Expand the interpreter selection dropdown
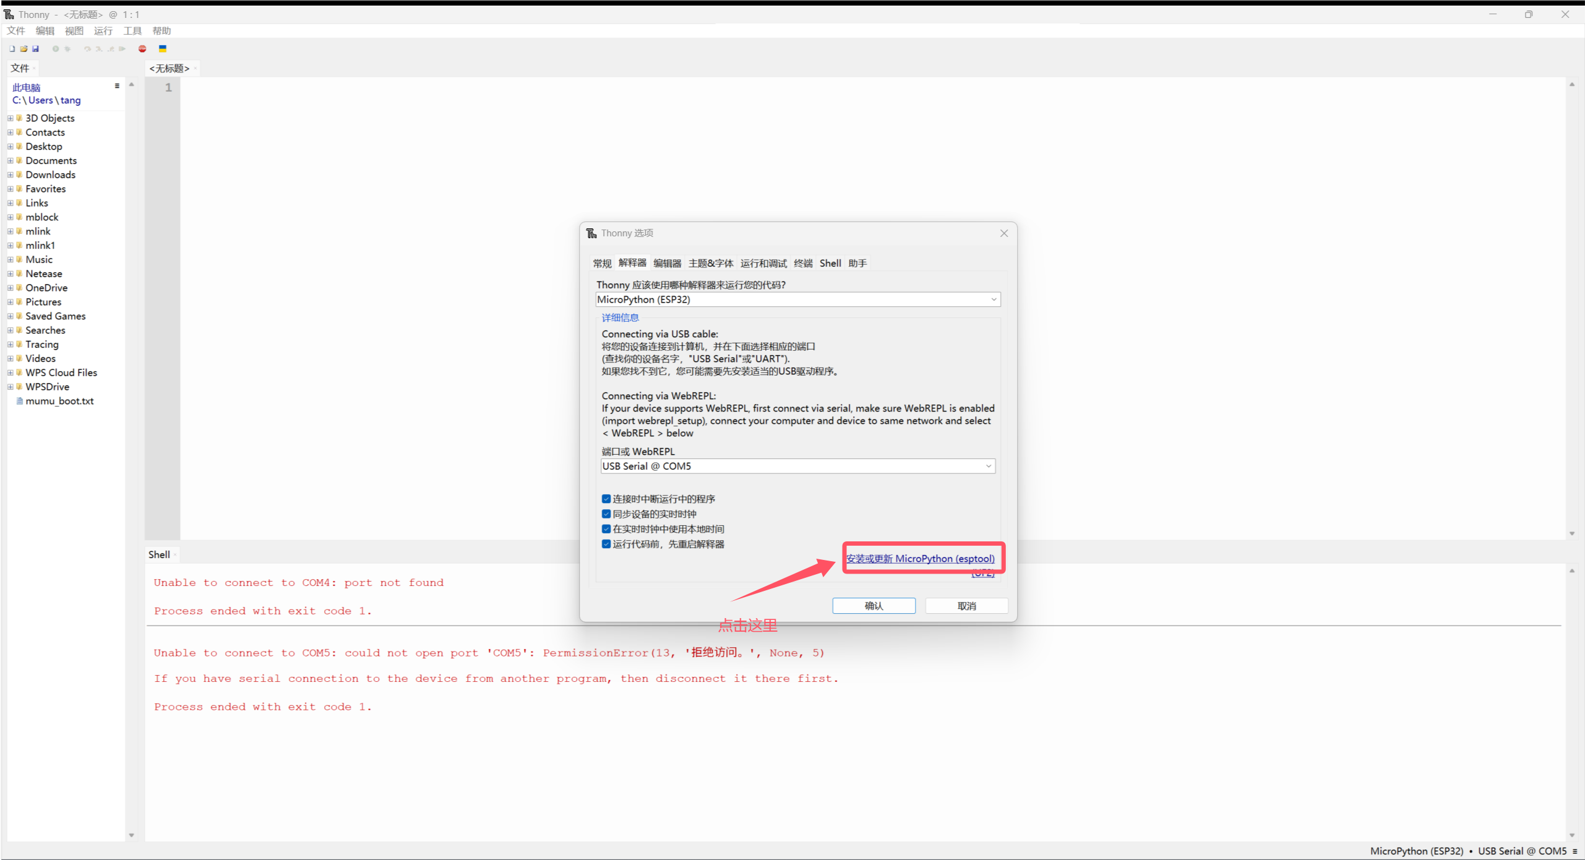 (988, 299)
